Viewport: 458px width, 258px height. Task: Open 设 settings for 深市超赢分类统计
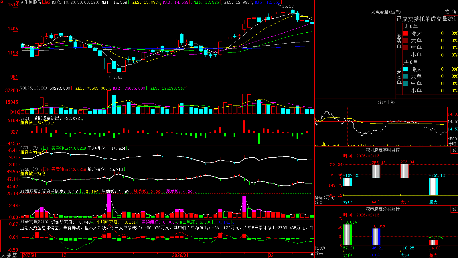454,209
